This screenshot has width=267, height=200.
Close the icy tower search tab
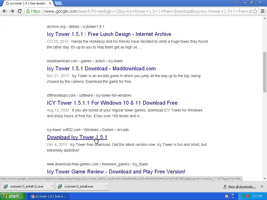(50, 3)
